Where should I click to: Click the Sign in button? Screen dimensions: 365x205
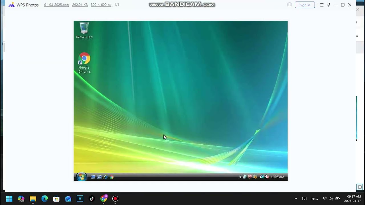[305, 5]
